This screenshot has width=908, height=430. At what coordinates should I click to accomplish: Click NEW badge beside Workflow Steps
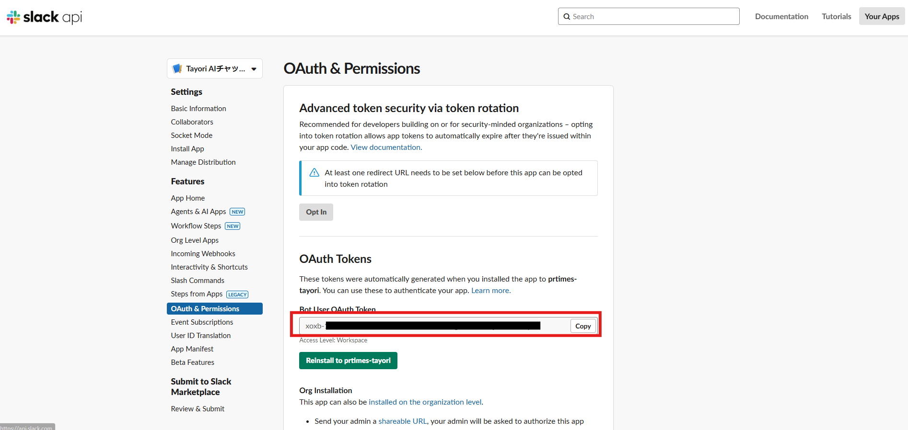(233, 226)
